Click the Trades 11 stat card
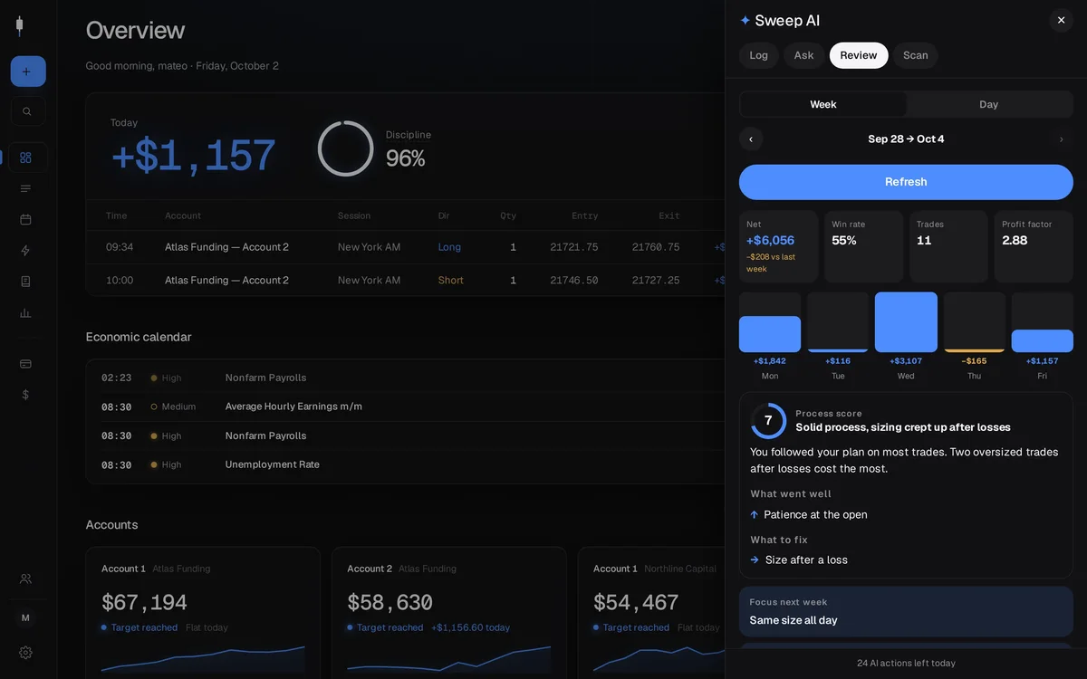 [x=948, y=247]
